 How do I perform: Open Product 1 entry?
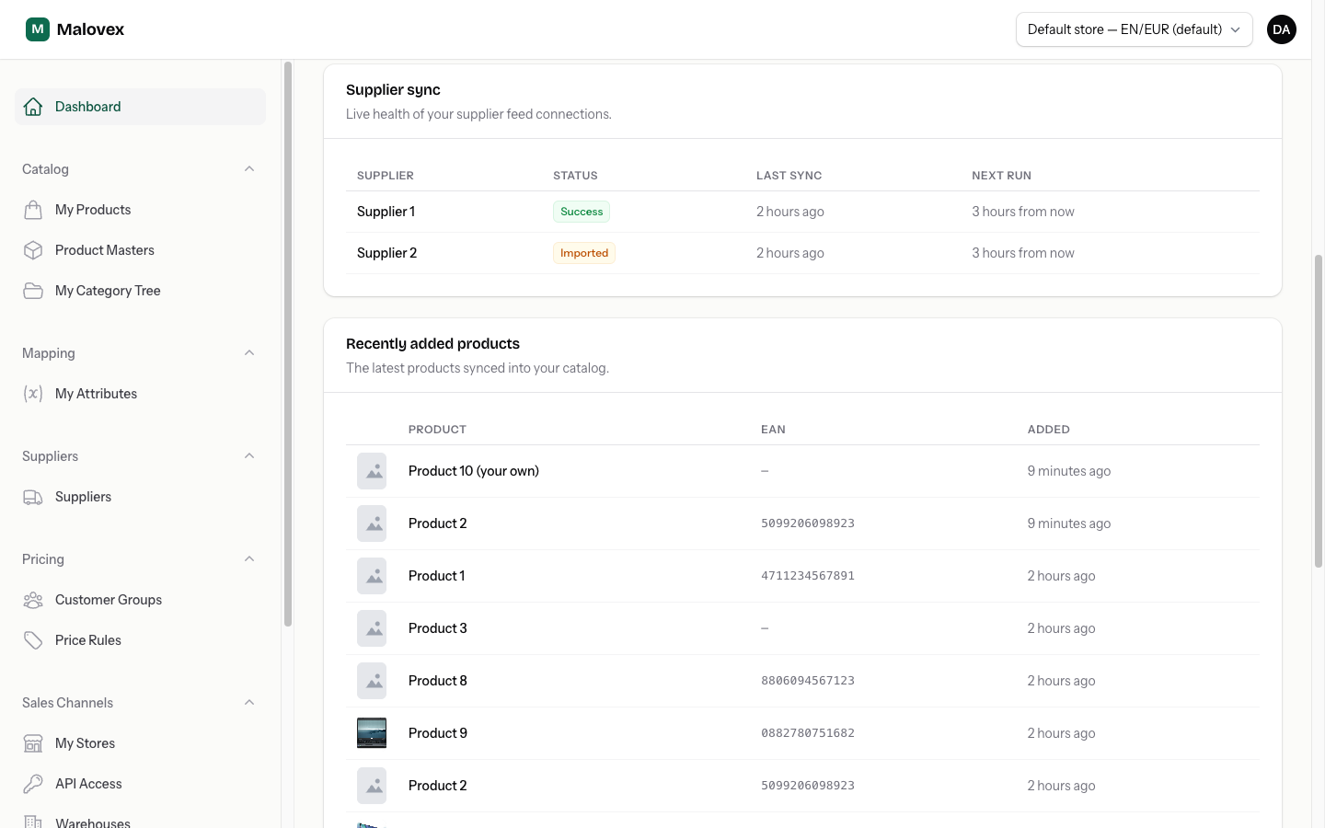436,576
